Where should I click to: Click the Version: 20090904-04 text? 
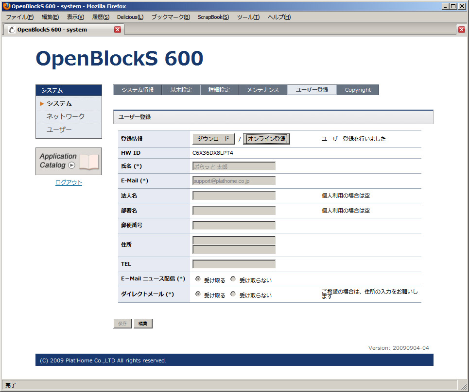[x=399, y=348]
